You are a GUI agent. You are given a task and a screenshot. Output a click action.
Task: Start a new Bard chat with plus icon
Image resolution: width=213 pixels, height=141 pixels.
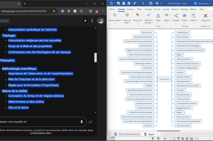point(85,21)
